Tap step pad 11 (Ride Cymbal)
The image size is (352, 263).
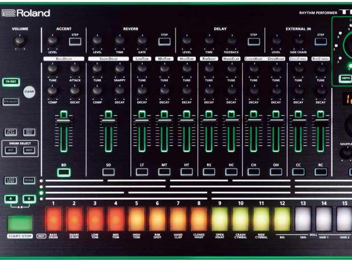261,219
